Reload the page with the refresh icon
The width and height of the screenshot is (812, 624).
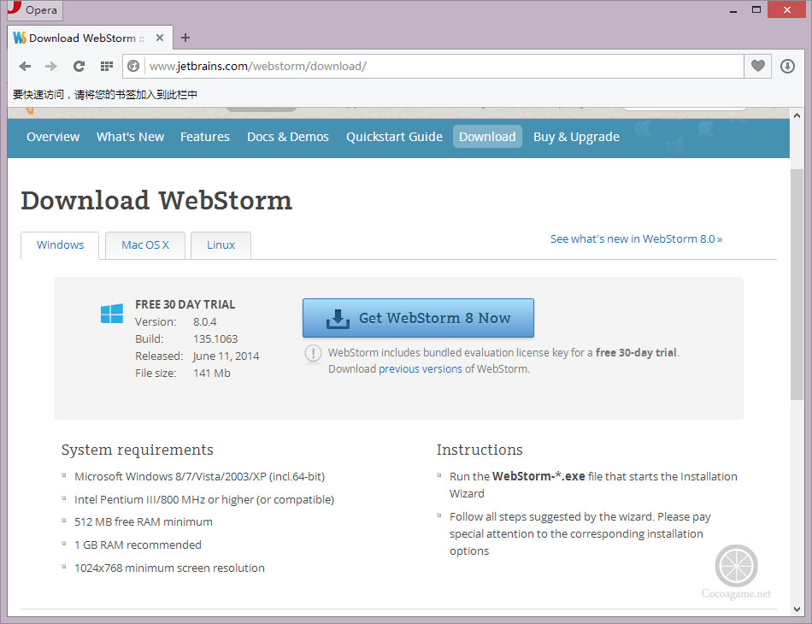point(79,67)
